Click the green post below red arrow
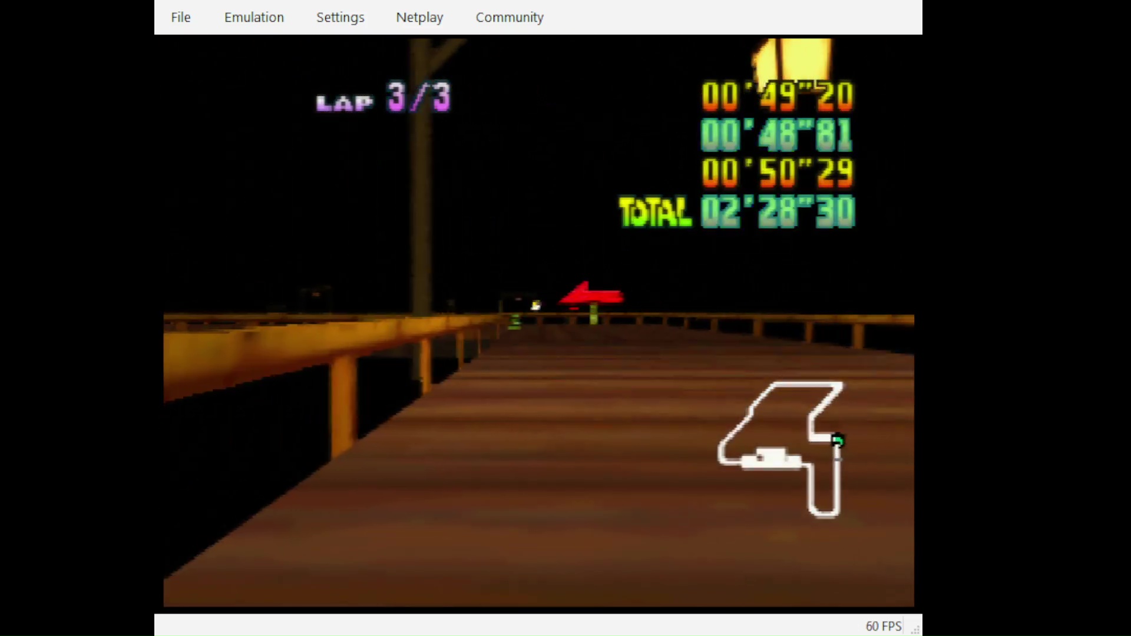1131x636 pixels. pyautogui.click(x=593, y=314)
